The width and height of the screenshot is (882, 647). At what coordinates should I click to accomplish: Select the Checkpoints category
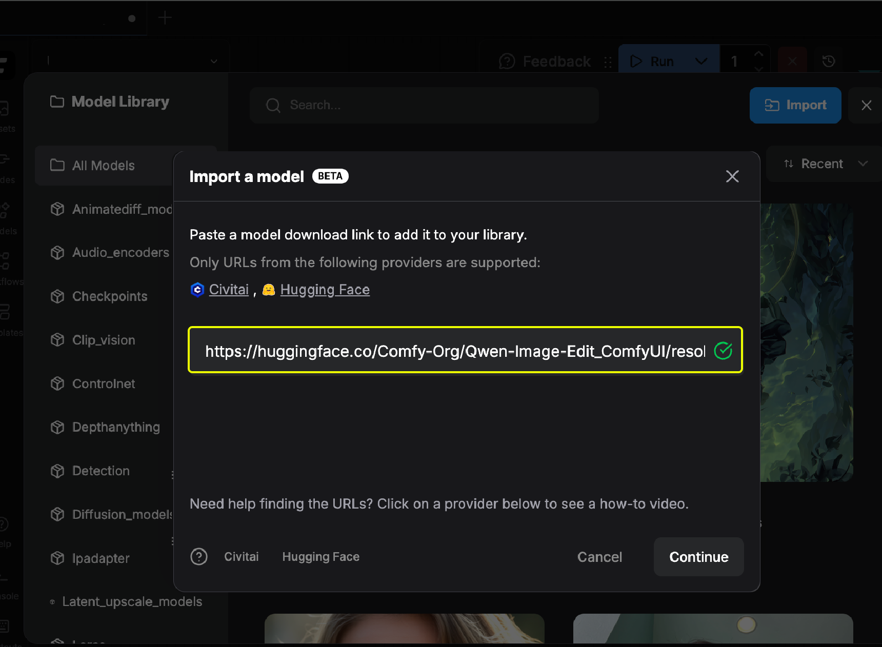pyautogui.click(x=110, y=296)
